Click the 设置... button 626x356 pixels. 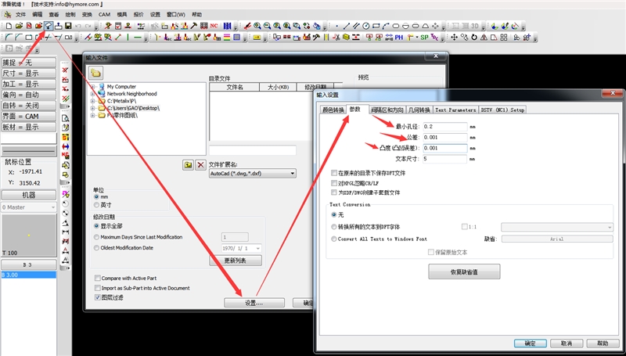coord(254,303)
